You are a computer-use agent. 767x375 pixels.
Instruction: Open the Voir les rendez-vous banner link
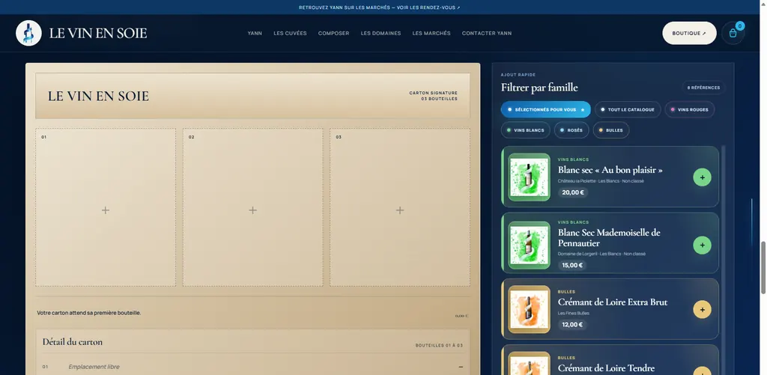coord(427,7)
